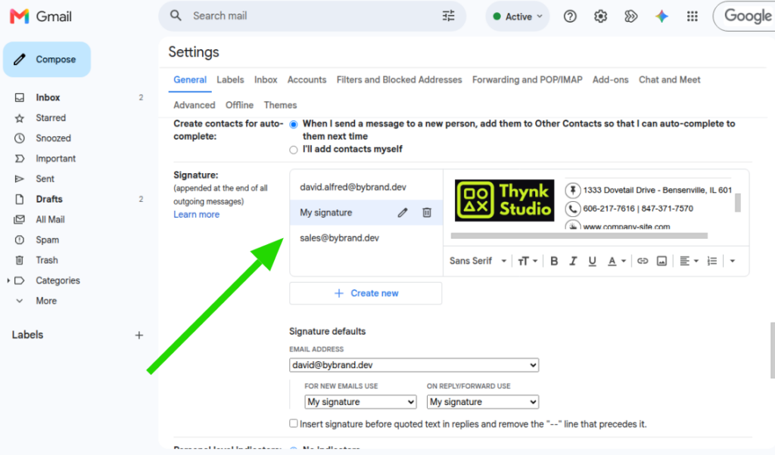The height and width of the screenshot is (455, 775).
Task: Open the Inbox folder icon
Action: (x=19, y=97)
